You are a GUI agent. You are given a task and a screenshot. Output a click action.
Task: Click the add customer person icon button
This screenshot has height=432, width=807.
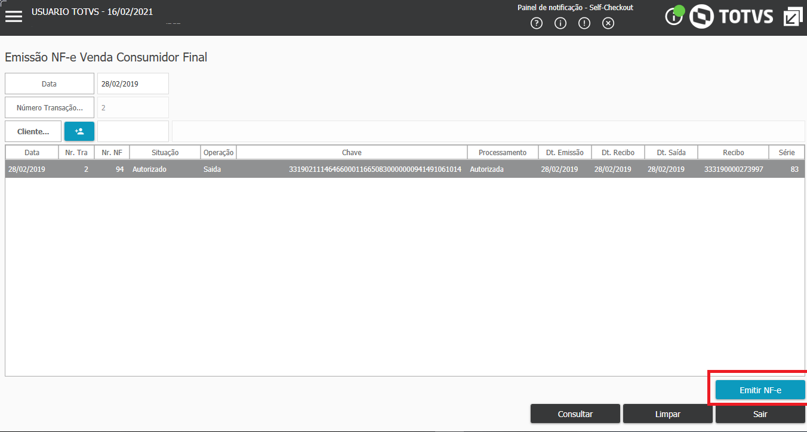(x=79, y=131)
